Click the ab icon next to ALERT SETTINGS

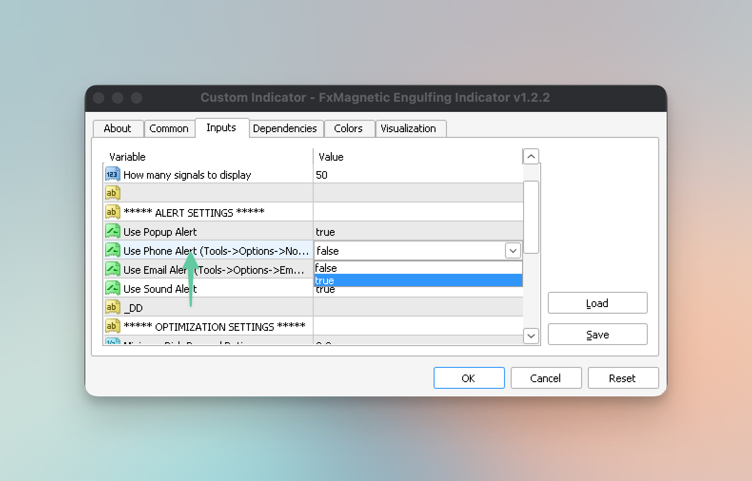click(x=112, y=212)
